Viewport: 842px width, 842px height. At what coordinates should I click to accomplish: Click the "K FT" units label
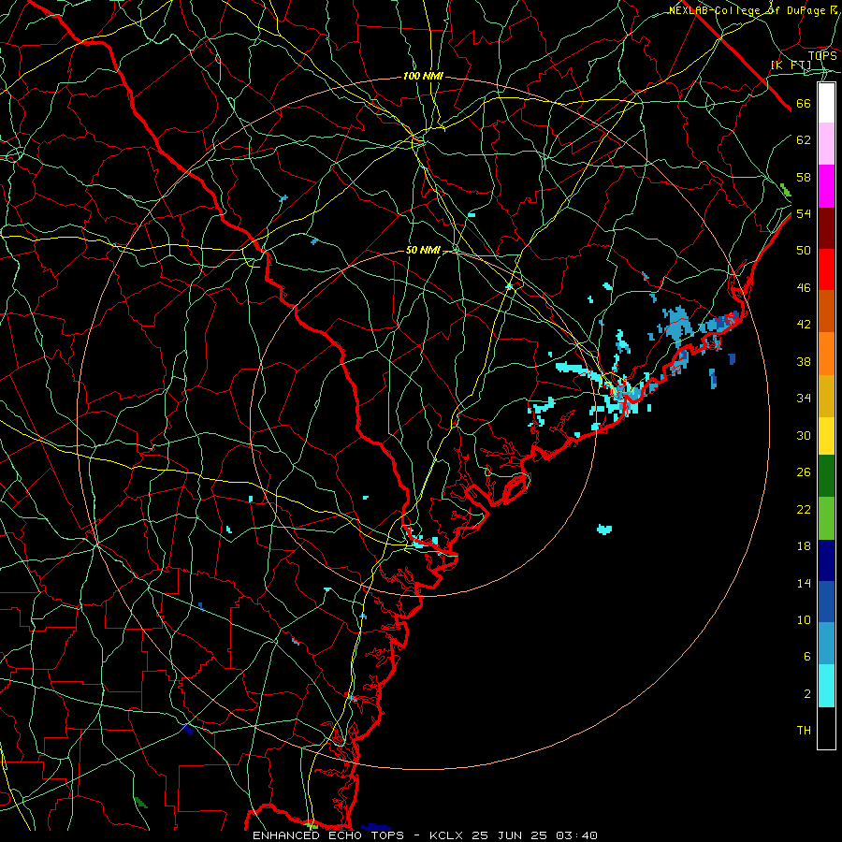click(791, 65)
